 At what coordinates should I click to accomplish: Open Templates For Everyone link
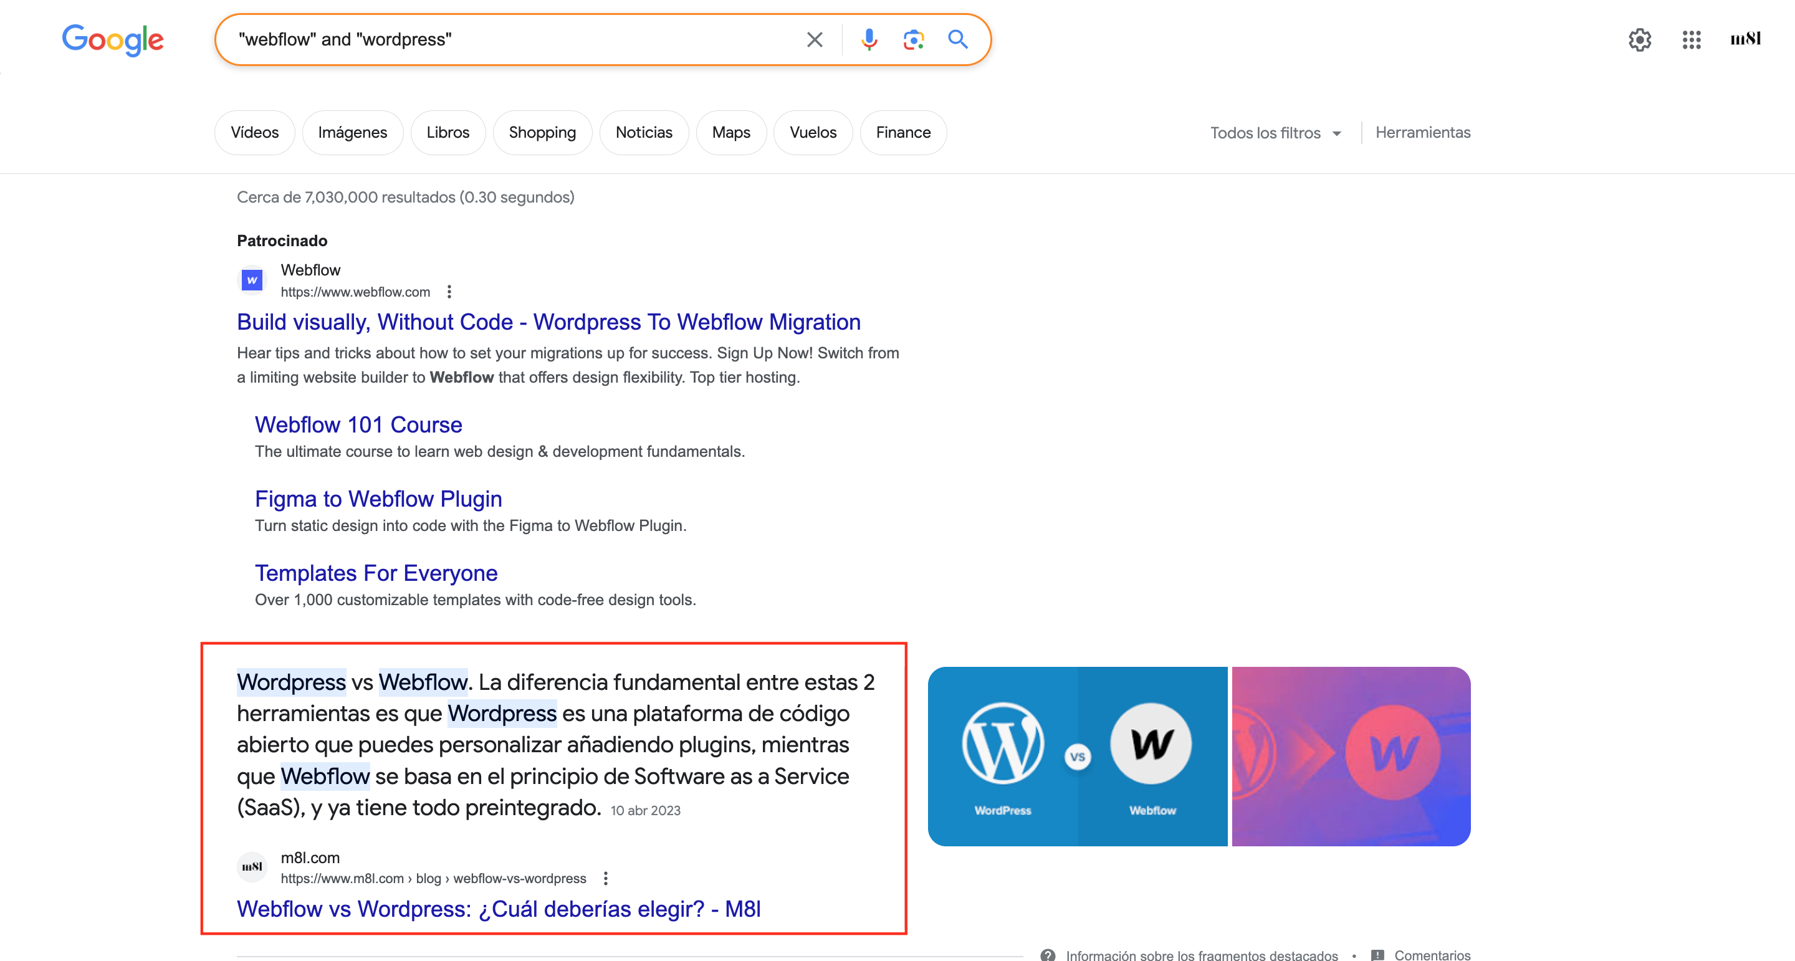click(376, 573)
